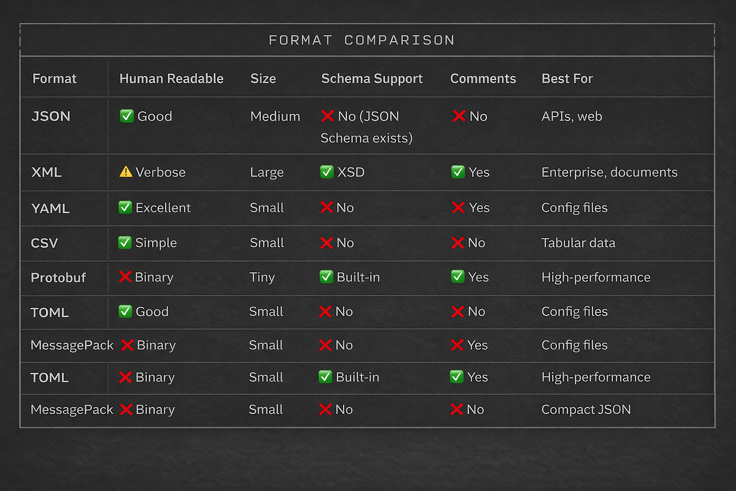Click the green checkmark next to CSV Simple
Image resolution: width=736 pixels, height=491 pixels.
tap(124, 243)
